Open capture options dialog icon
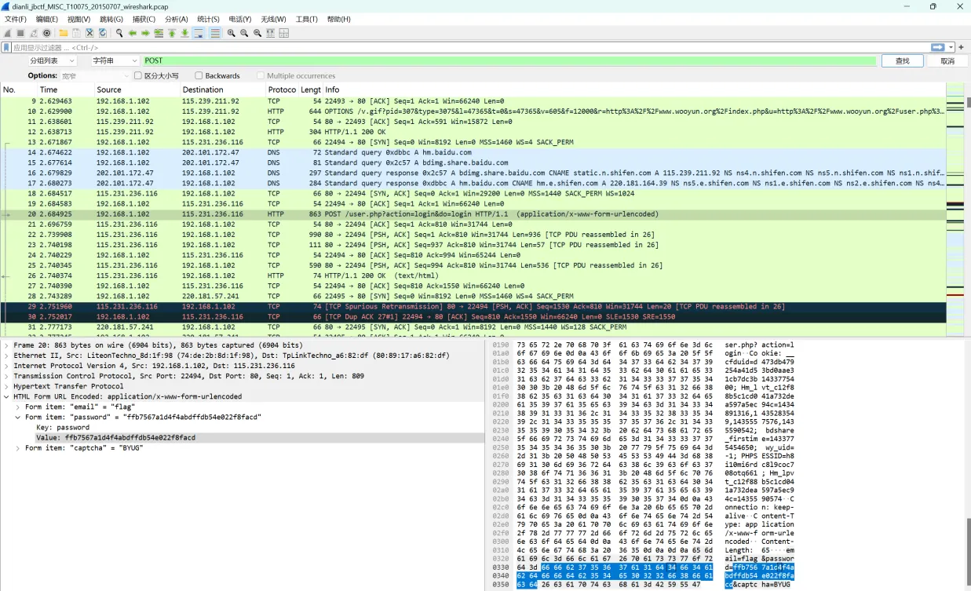The width and height of the screenshot is (971, 591). 47,33
